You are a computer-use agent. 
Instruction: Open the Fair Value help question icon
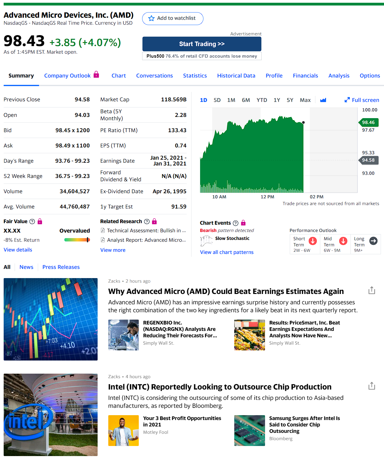tap(32, 221)
